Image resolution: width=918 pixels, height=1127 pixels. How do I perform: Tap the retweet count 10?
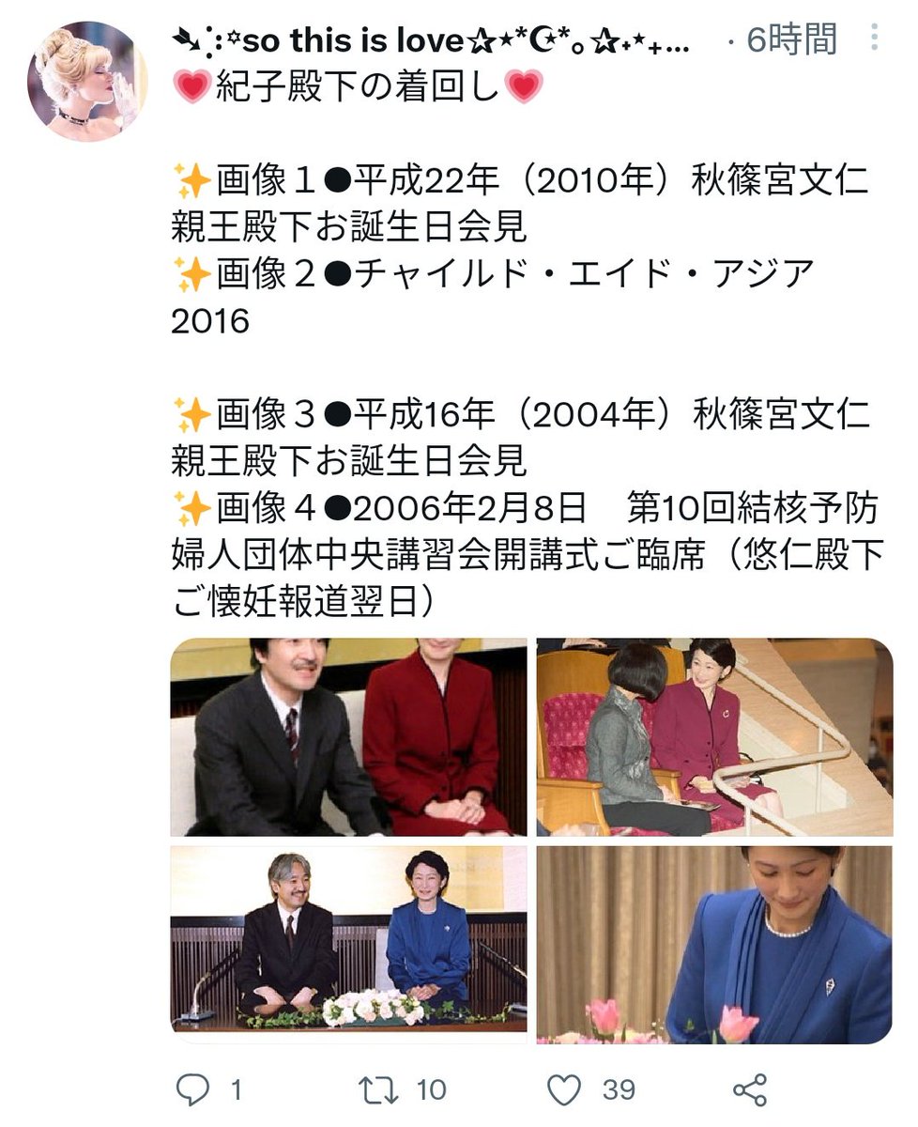click(x=431, y=1090)
